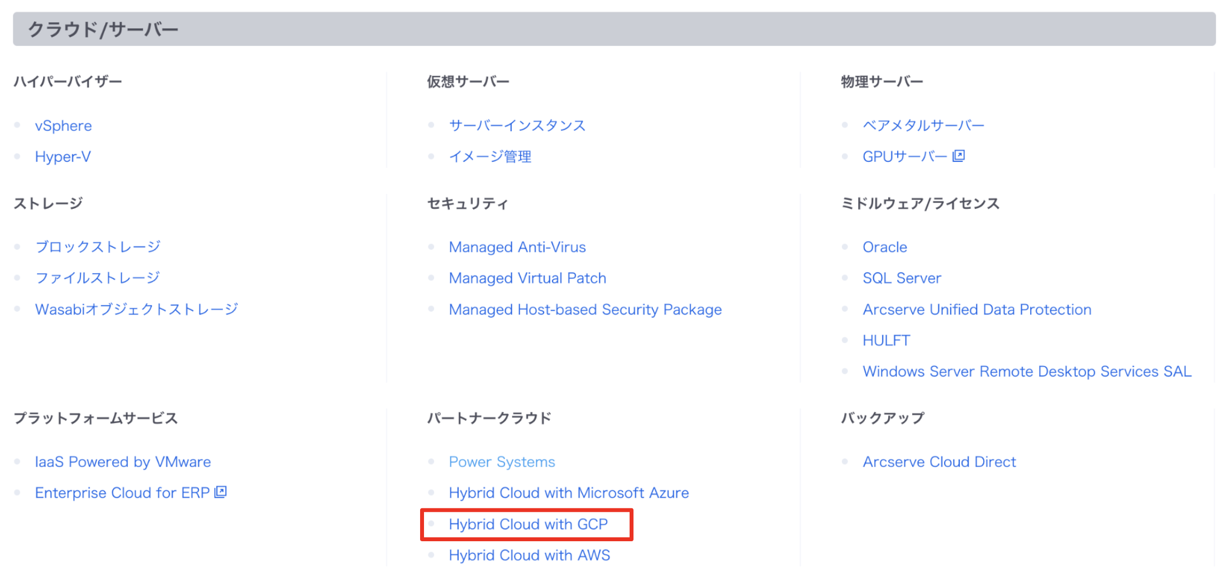
Task: Click external link icon beside GPUサーバー
Action: [959, 156]
